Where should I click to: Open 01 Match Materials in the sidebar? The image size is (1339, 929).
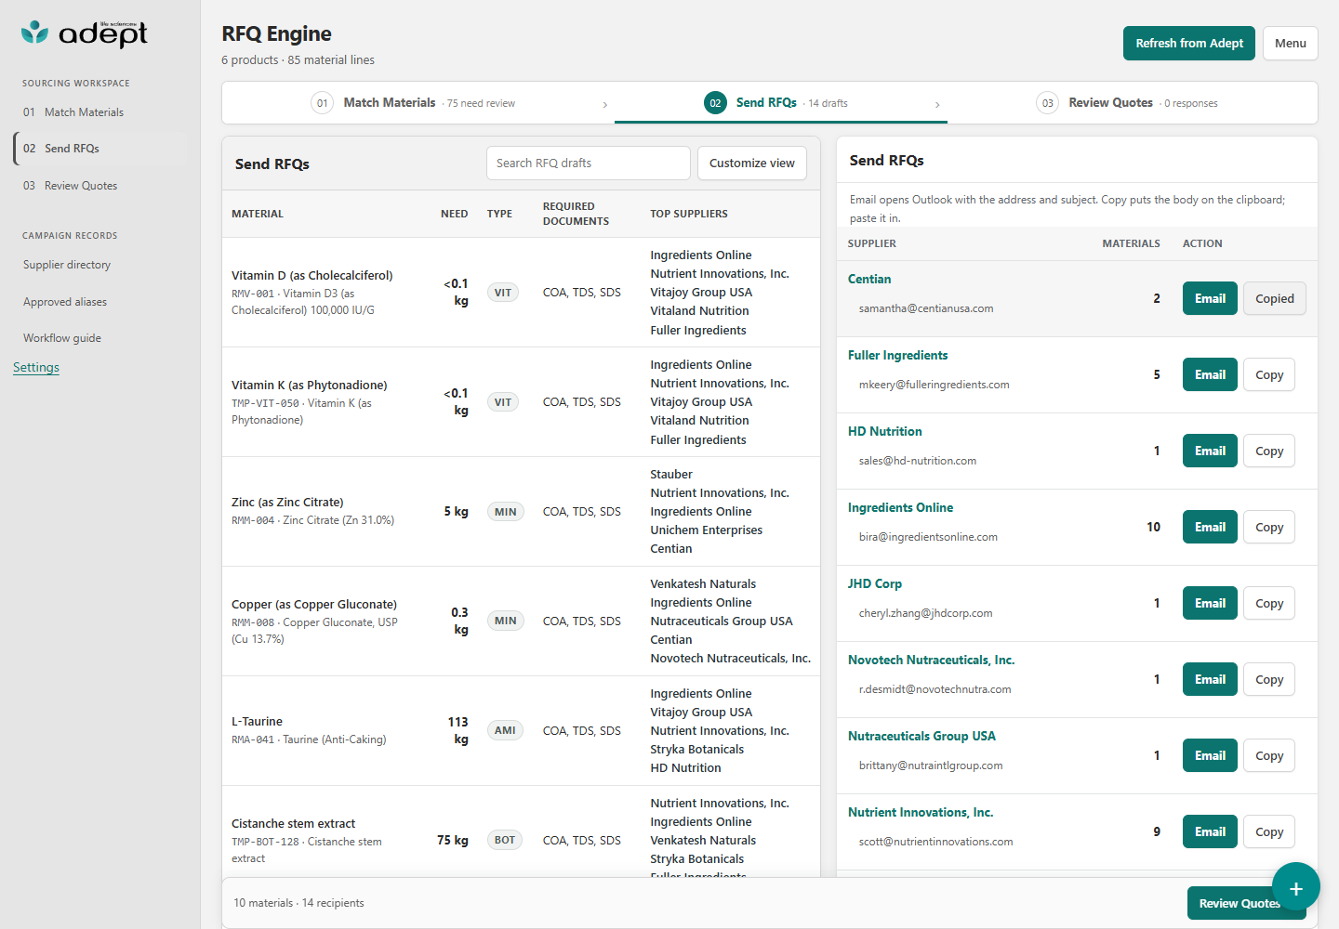click(x=99, y=112)
